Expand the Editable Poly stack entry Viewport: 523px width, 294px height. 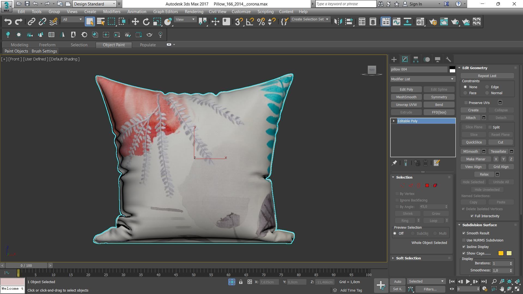[394, 121]
